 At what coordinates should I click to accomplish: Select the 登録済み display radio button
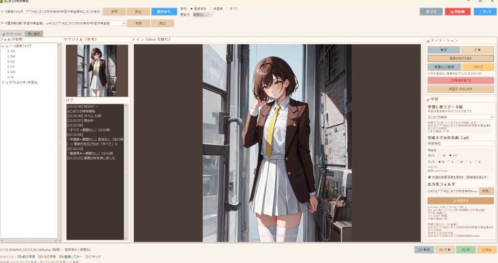pyautogui.click(x=192, y=9)
